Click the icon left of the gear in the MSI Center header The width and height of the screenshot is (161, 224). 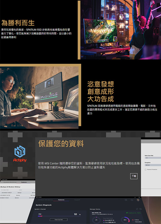[126, 200]
